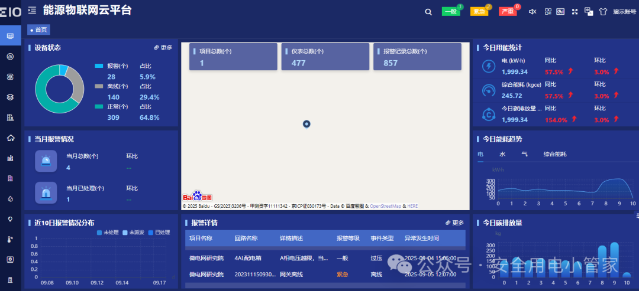Enter fullscreen with the expand icon
This screenshot has width=639, height=291.
[x=575, y=12]
